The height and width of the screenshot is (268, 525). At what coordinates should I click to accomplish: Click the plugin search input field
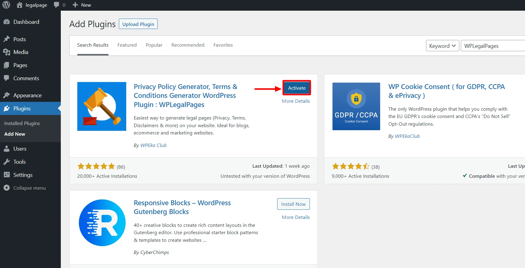[x=493, y=46]
